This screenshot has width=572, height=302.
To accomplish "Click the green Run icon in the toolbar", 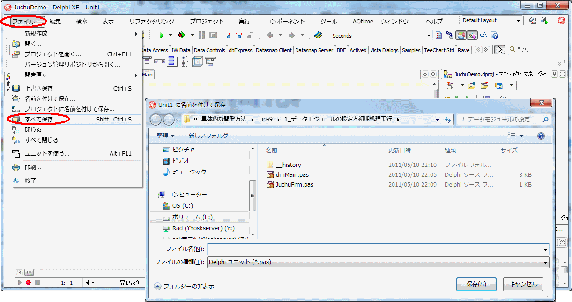I will coord(160,35).
